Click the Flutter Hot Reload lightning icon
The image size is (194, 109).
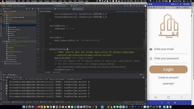tap(105, 6)
